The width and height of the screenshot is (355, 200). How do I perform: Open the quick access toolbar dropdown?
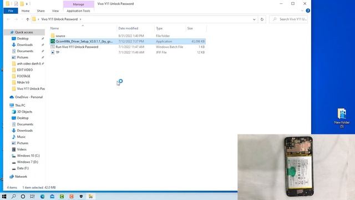27,4
